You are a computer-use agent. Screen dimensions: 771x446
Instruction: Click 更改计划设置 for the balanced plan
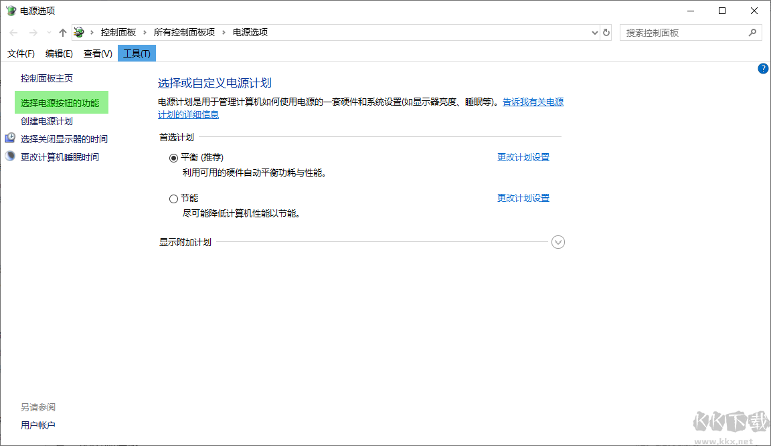523,156
